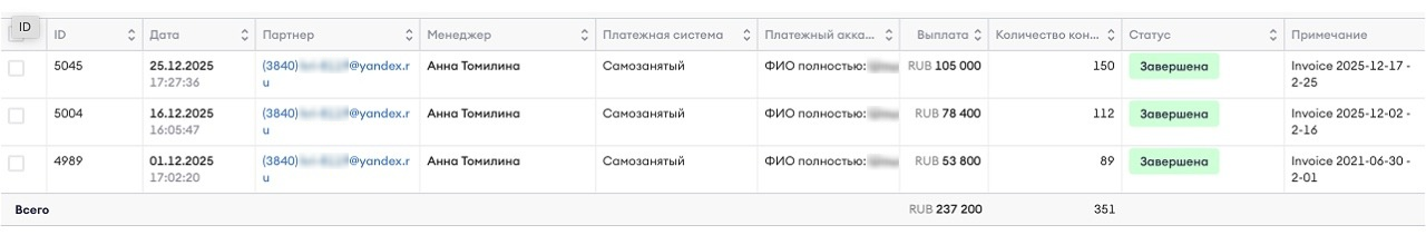Click Завершена status badge for 5045

[1174, 67]
